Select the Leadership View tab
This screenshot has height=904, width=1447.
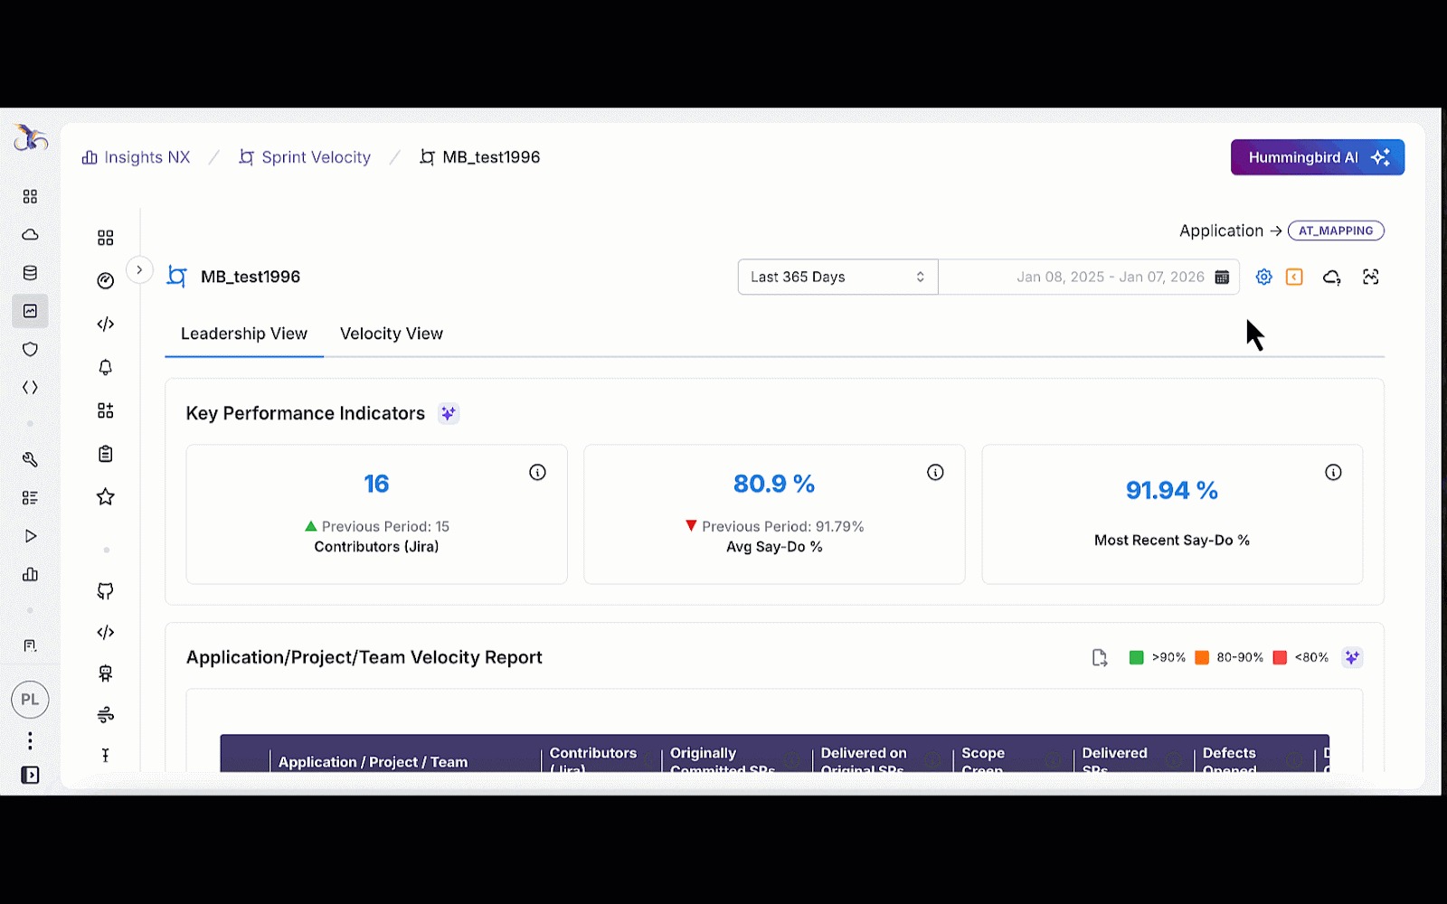pyautogui.click(x=244, y=334)
